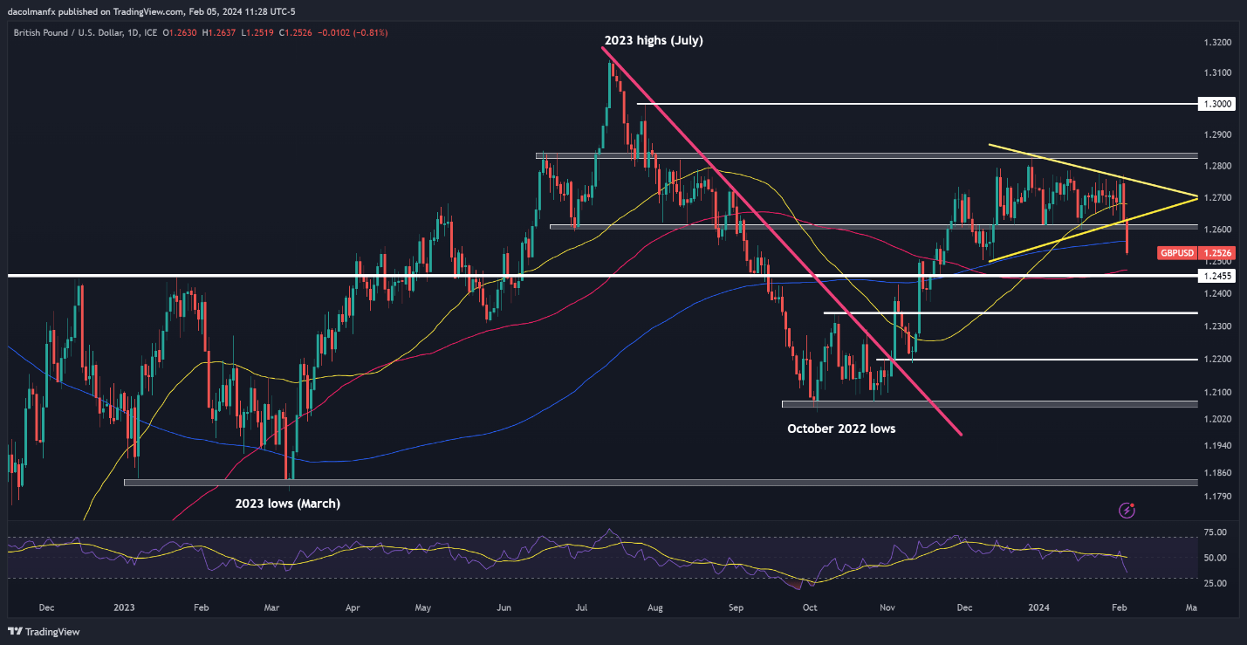This screenshot has width=1247, height=645.
Task: Click the Apr label on time axis
Action: pos(353,606)
